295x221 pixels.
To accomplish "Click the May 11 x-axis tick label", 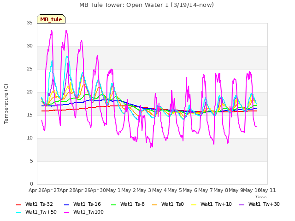I will click(x=267, y=190).
